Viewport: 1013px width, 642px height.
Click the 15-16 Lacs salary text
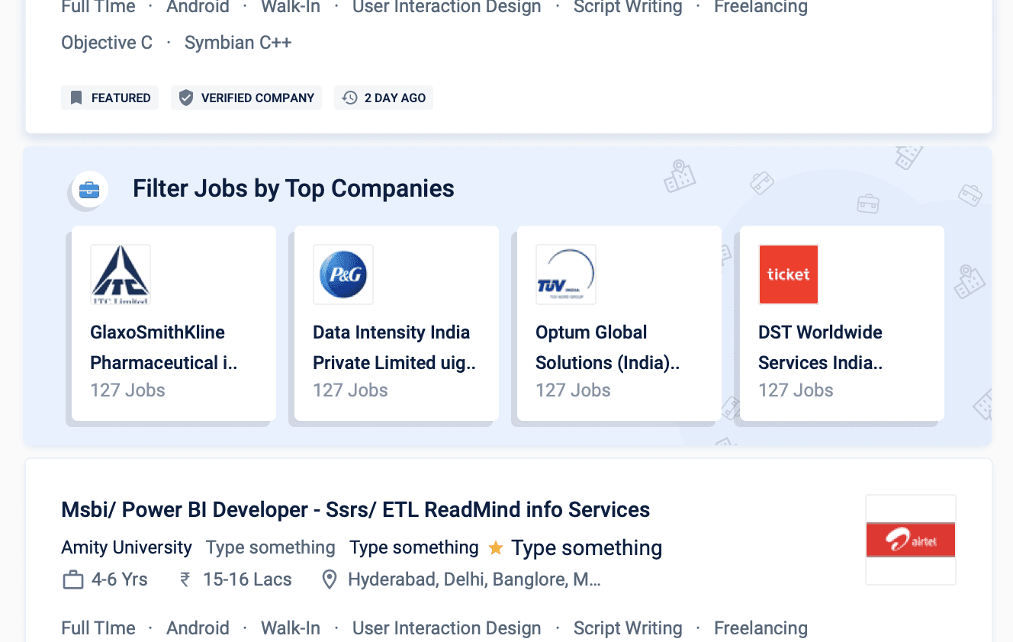247,579
